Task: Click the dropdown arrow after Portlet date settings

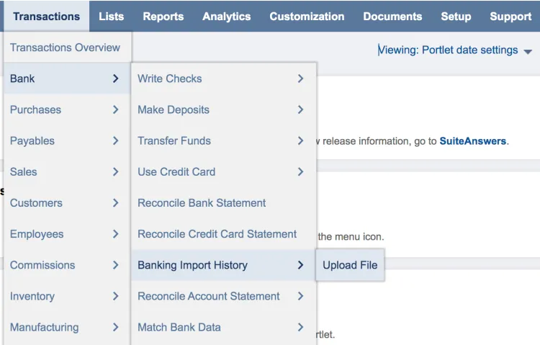Action: pos(528,52)
